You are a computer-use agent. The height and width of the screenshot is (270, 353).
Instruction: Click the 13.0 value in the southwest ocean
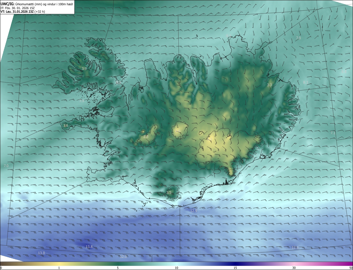click(41, 253)
